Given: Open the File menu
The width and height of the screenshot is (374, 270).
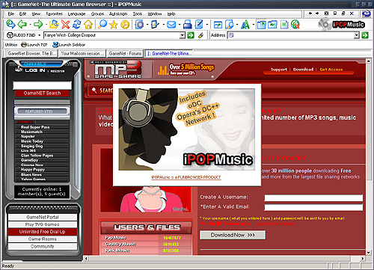Looking at the screenshot, I should click(x=10, y=13).
